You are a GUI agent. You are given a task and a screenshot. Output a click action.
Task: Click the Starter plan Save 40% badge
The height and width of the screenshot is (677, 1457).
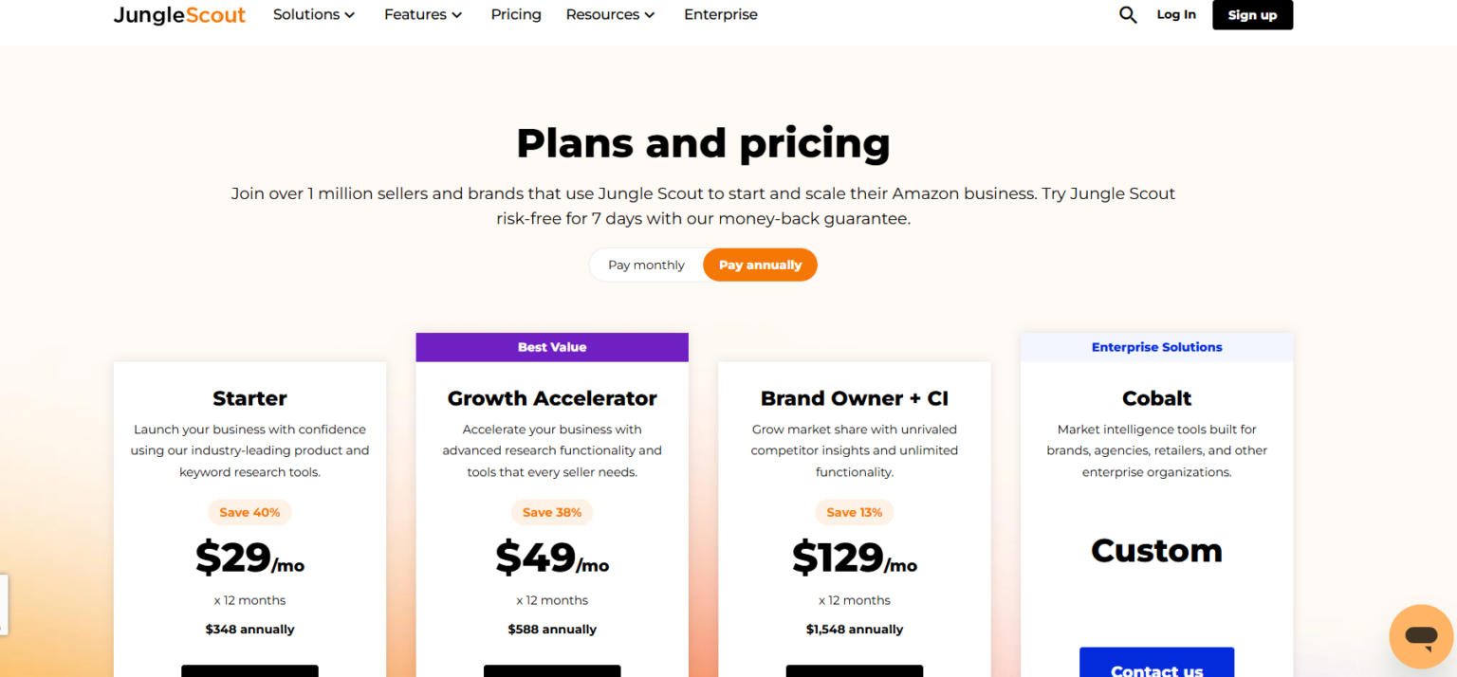pos(249,512)
